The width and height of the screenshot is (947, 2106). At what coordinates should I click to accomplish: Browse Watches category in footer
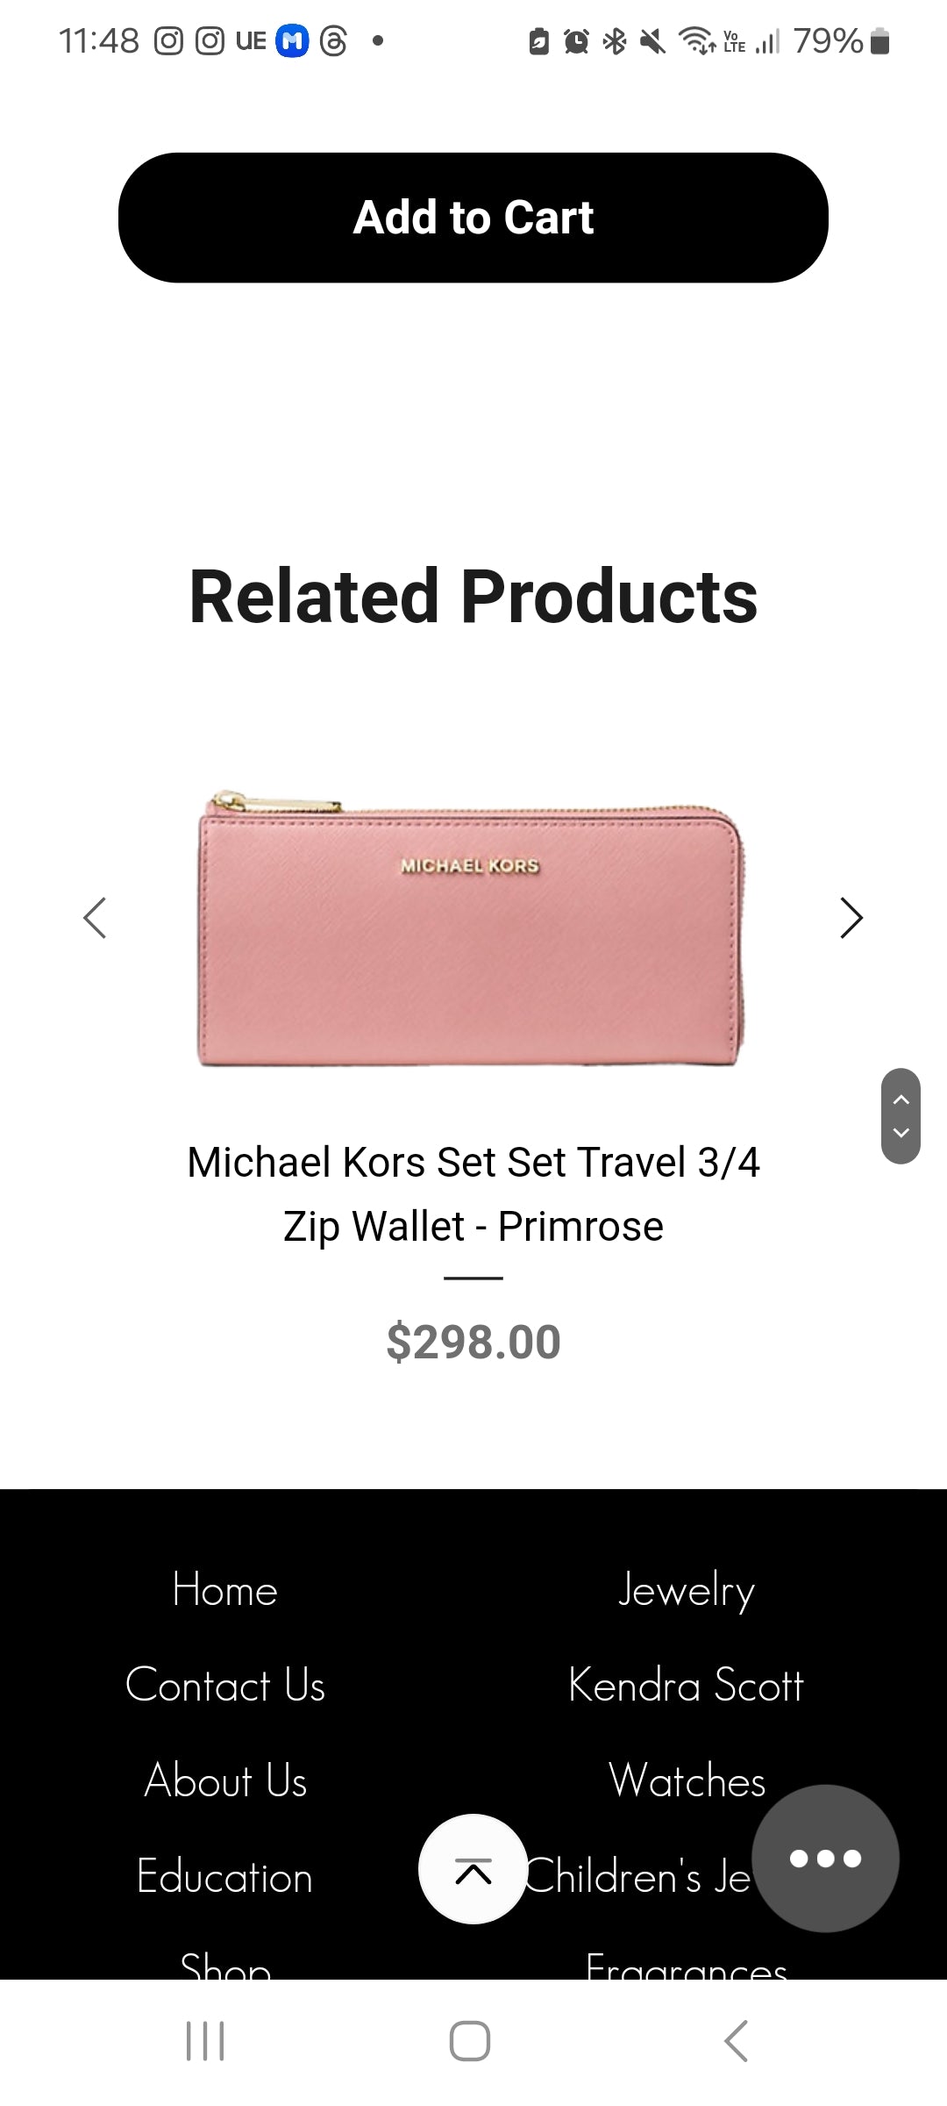(687, 1780)
